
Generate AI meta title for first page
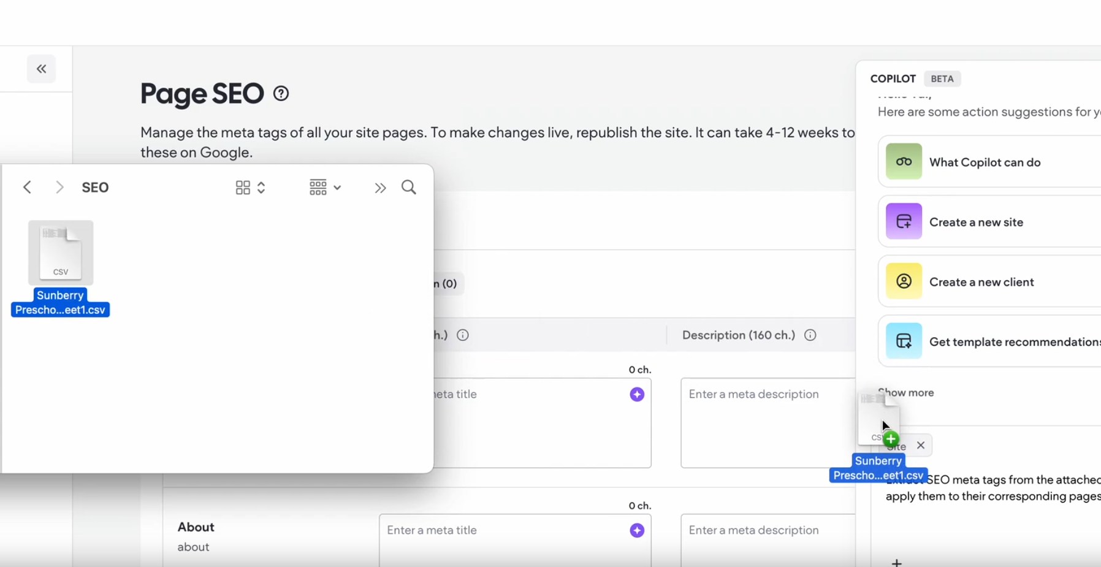(x=637, y=394)
